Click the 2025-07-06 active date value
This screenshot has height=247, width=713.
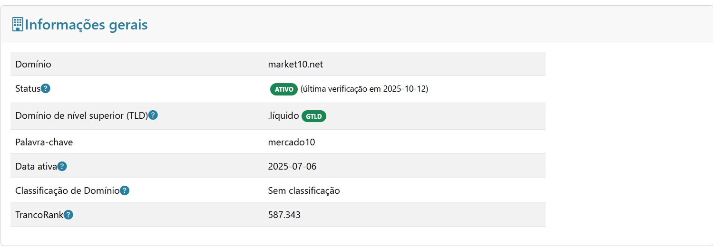(x=292, y=166)
